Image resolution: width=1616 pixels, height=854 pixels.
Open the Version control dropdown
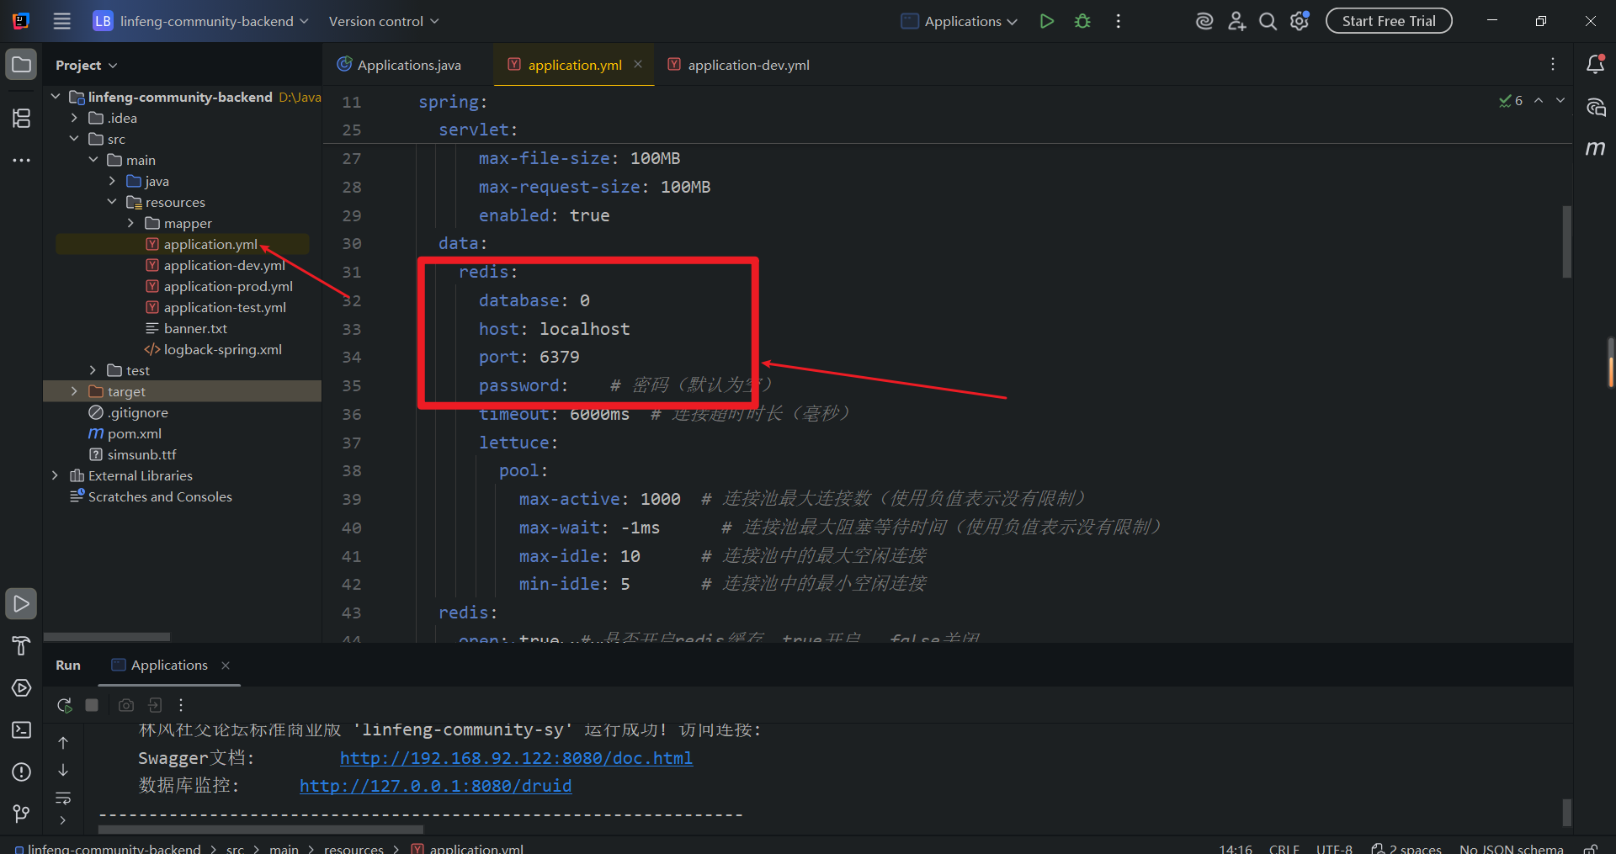click(x=383, y=21)
